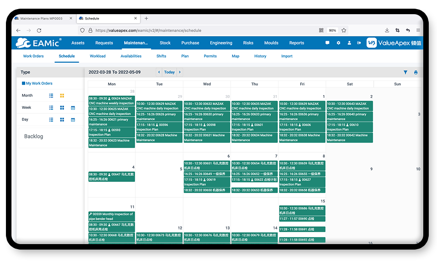
Task: Open the settings gear icon in header
Action: [338, 43]
